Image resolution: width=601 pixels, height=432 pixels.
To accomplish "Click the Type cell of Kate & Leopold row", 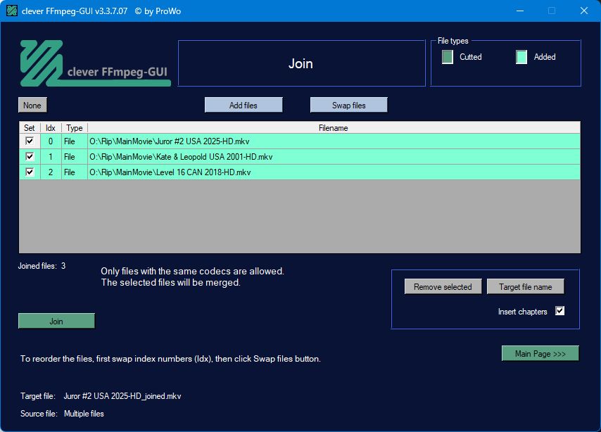I will tap(75, 156).
